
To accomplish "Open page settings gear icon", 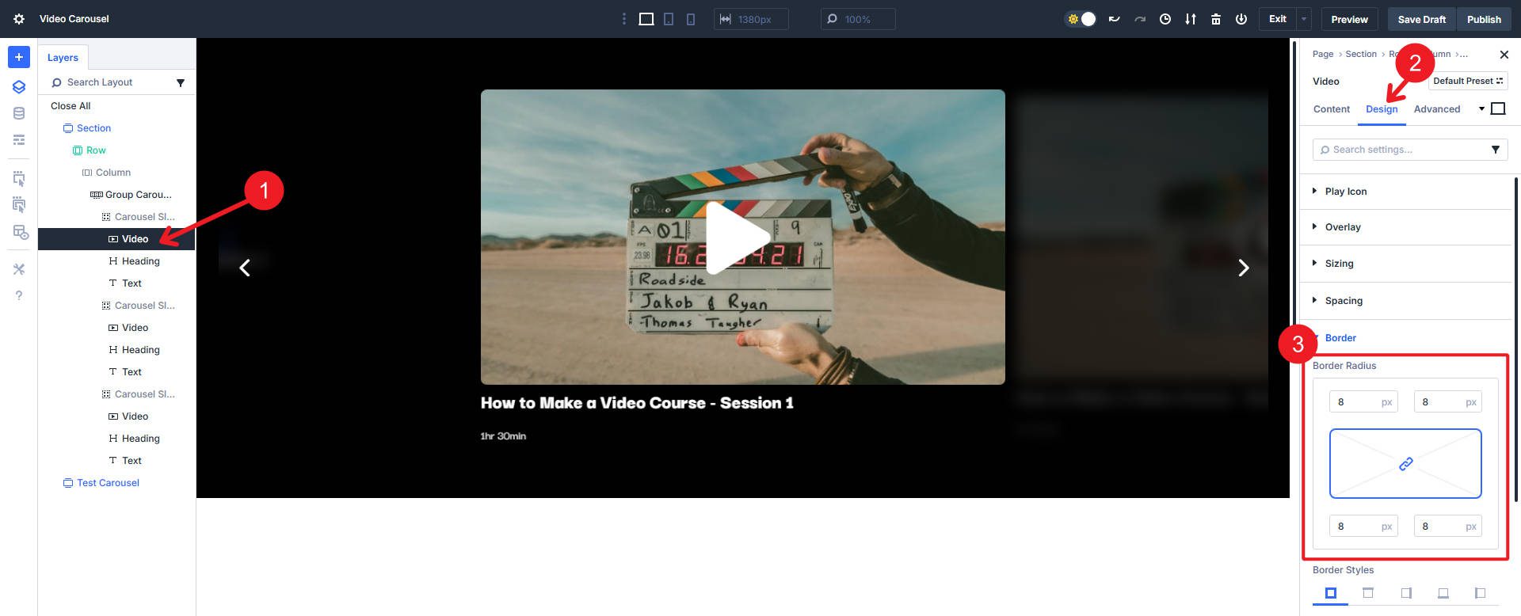I will 19,19.
